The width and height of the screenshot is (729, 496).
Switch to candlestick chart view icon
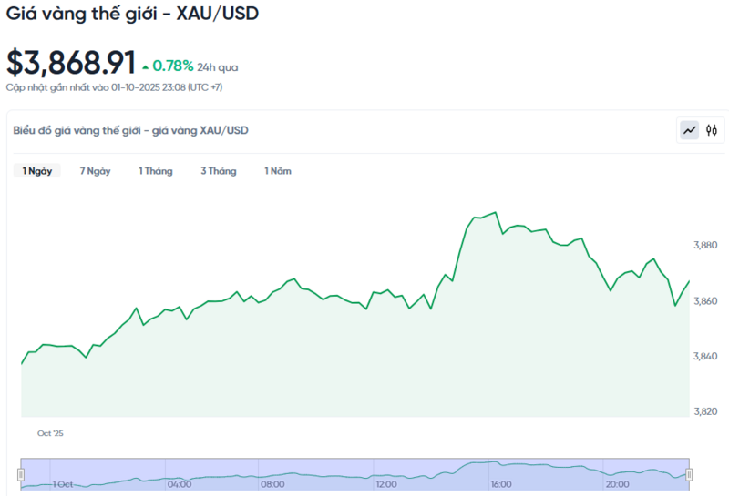coord(712,130)
